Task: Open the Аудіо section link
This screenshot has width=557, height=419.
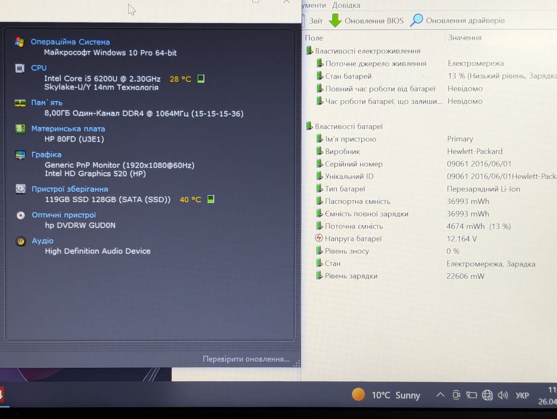Action: 43,241
